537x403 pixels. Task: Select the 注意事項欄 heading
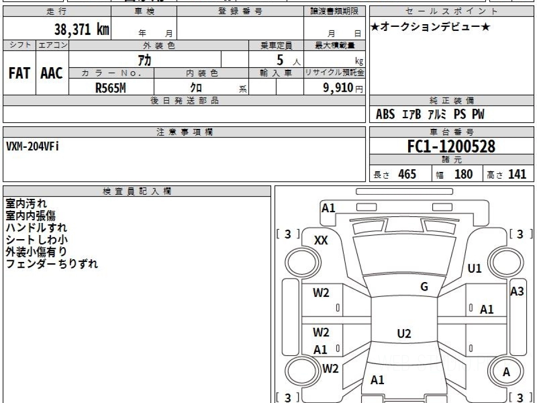pos(184,132)
